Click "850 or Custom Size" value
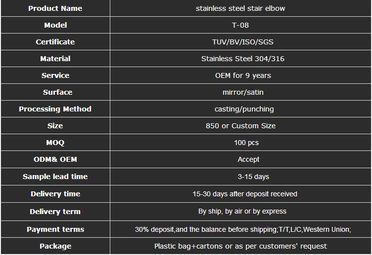372x255 pixels. coord(240,126)
